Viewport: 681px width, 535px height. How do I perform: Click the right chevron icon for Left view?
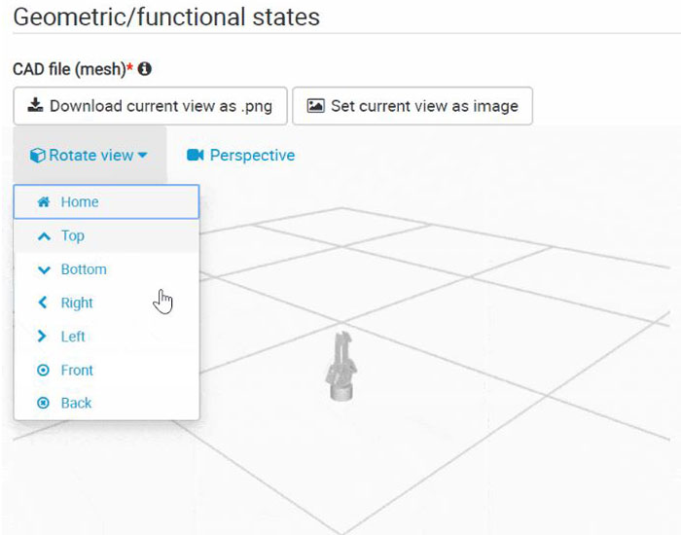click(43, 337)
